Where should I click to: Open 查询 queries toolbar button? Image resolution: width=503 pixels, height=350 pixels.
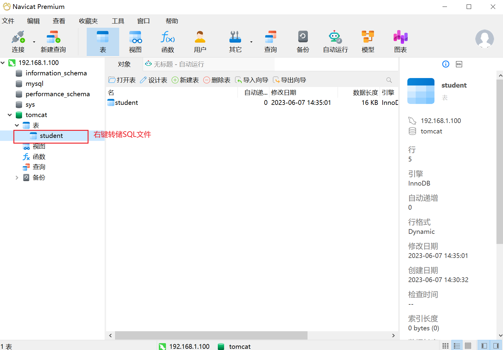click(271, 42)
